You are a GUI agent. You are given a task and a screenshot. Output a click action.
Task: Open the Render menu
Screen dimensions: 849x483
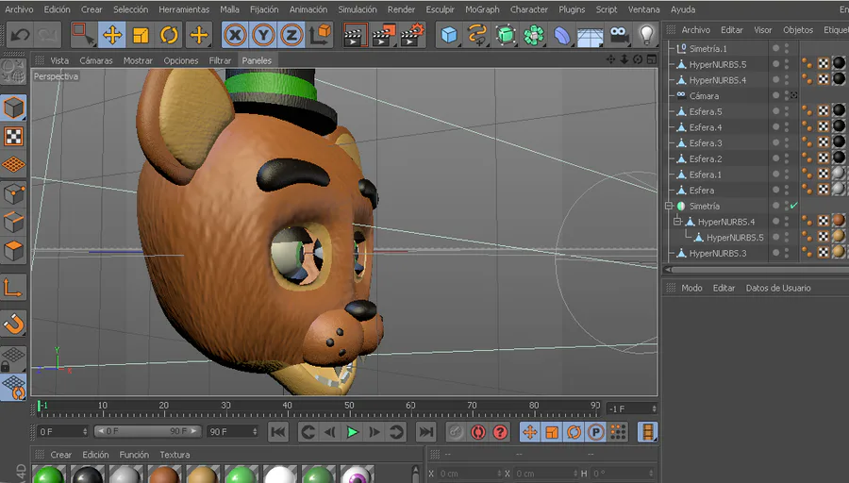pos(401,9)
